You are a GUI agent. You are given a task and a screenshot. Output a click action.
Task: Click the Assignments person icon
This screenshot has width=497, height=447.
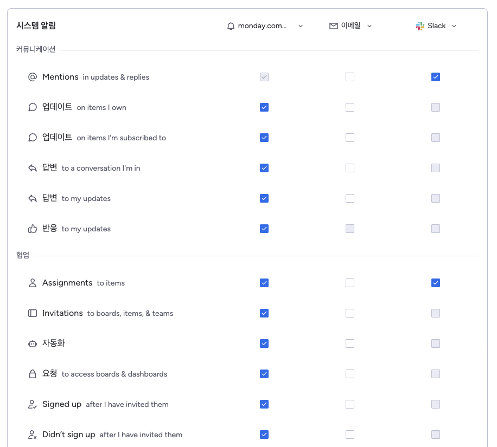click(33, 283)
